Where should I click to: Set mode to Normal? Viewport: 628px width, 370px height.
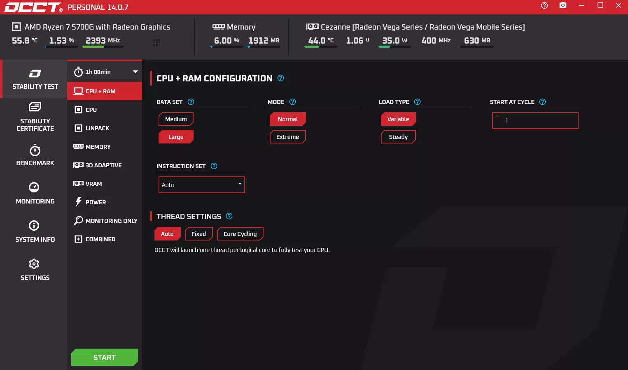tap(288, 119)
